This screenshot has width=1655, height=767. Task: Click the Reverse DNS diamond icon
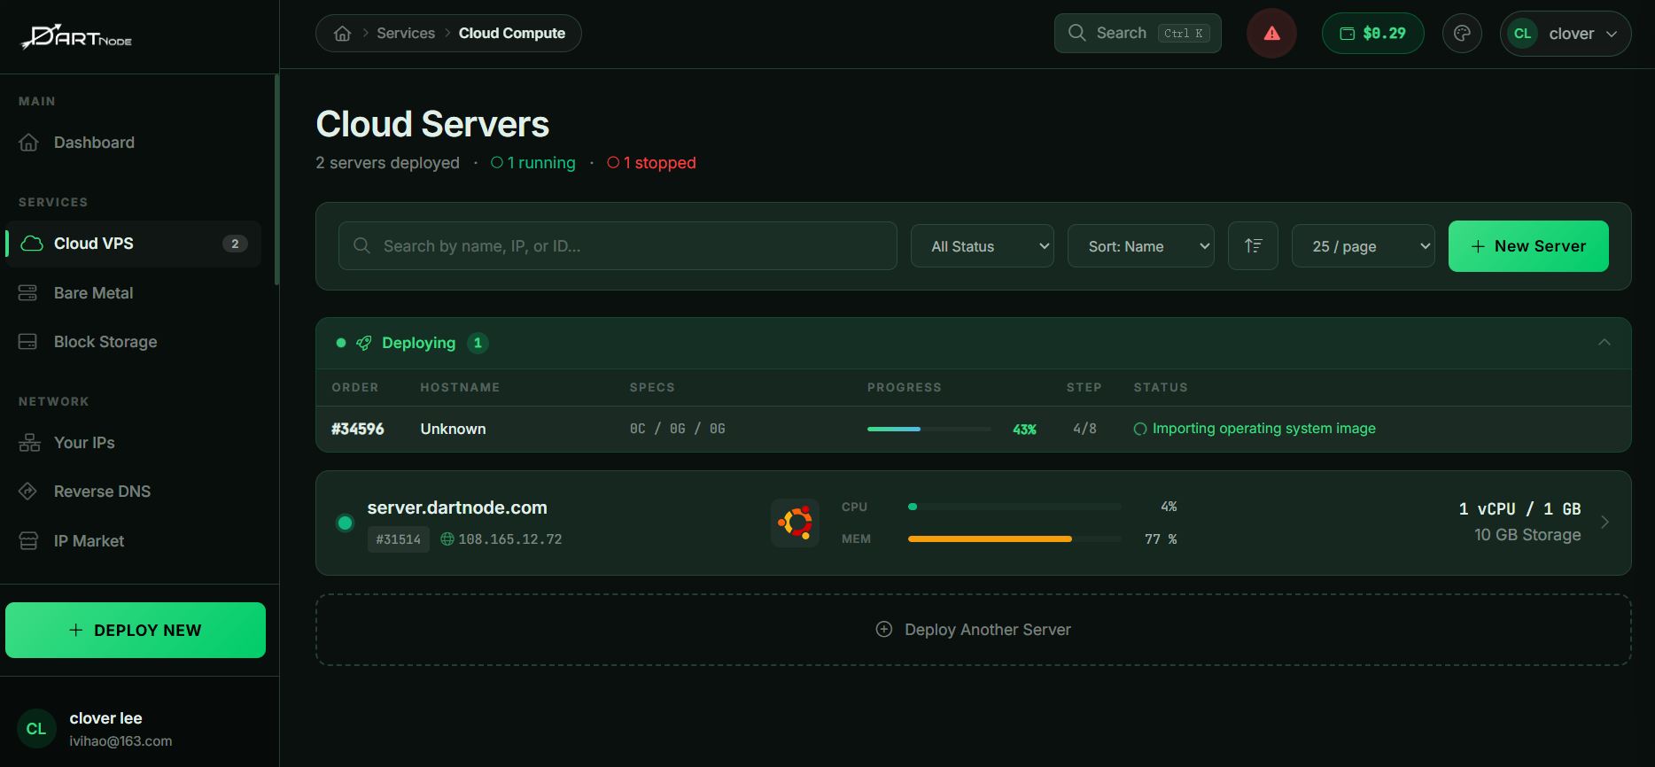point(28,492)
